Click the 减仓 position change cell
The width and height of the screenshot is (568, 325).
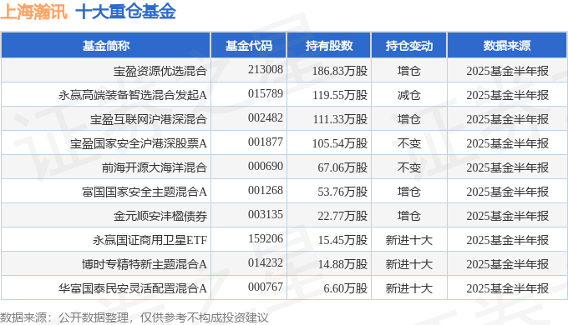(409, 95)
